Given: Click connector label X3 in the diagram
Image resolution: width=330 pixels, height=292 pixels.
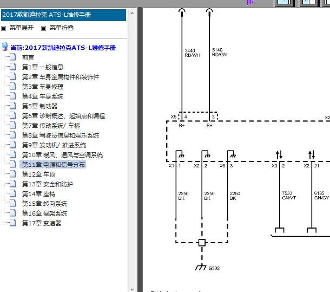Looking at the screenshot, I should click(274, 166).
